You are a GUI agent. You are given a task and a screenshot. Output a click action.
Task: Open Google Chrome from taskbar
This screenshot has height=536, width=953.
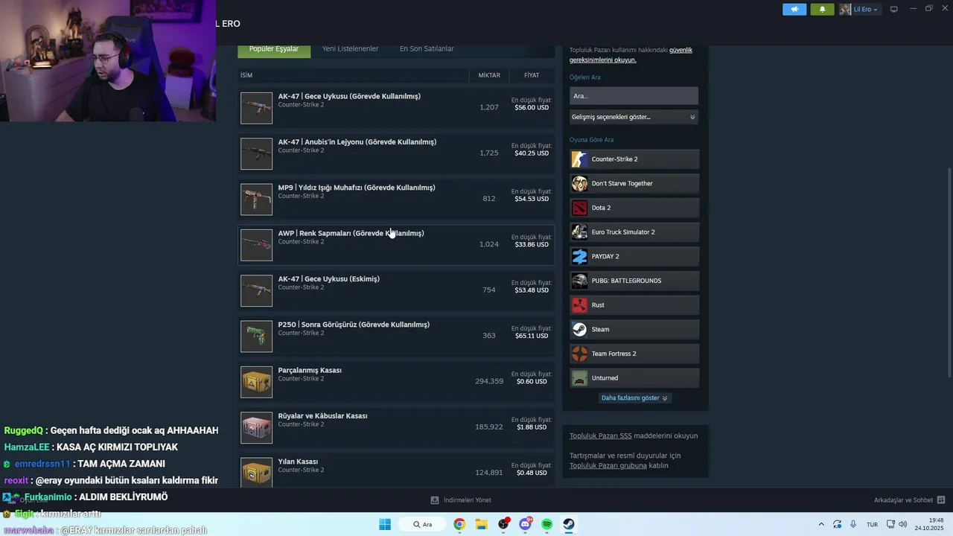[x=459, y=524]
